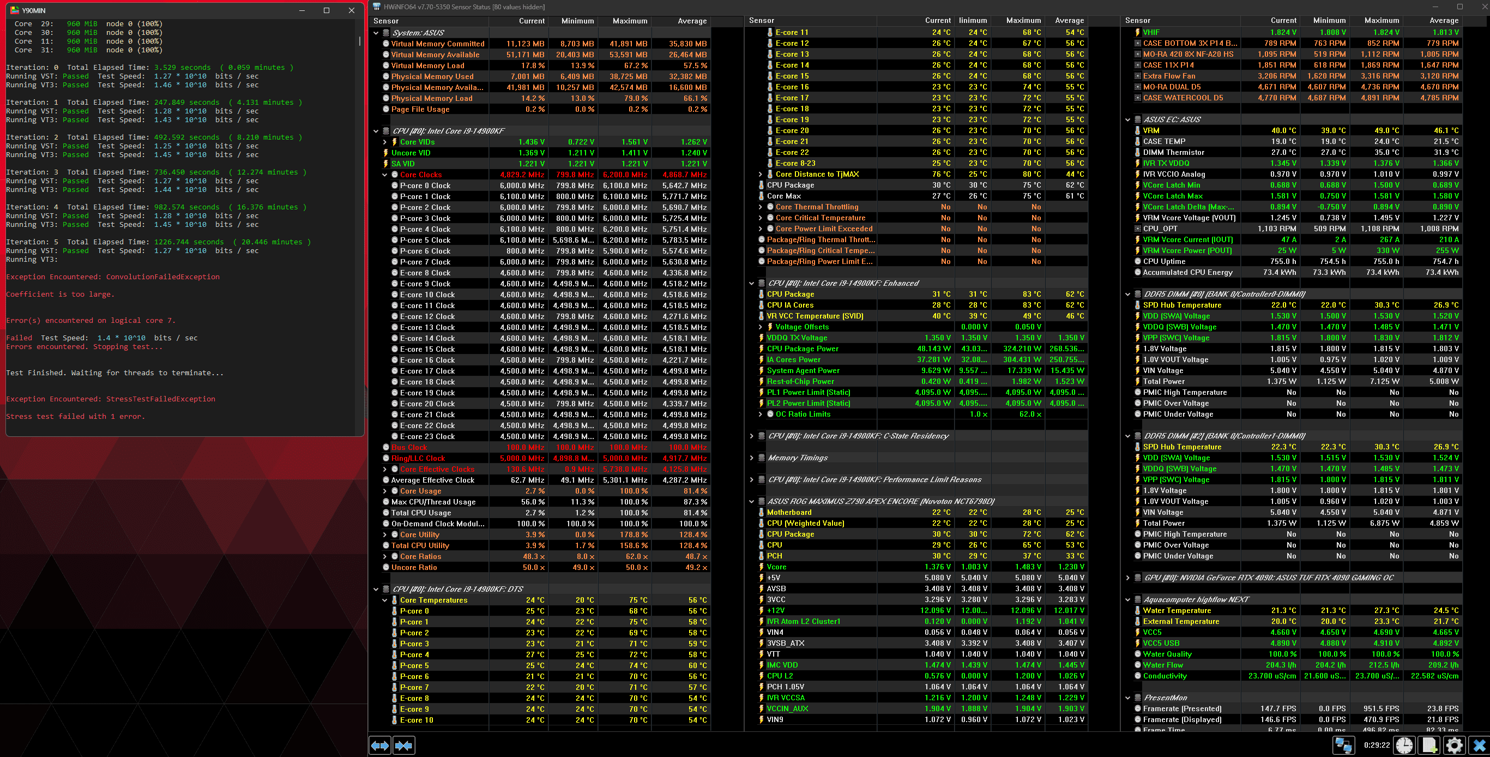Collapse the ASUS EC: ASUS group
Screen dimensions: 1490x757
tap(1127, 120)
